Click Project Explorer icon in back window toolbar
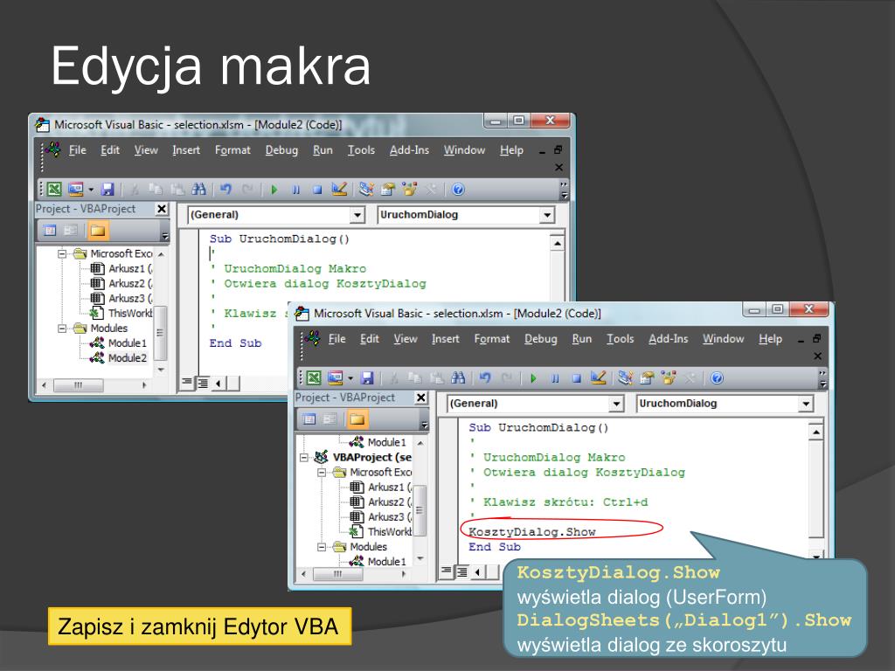This screenshot has width=895, height=671. click(x=366, y=189)
